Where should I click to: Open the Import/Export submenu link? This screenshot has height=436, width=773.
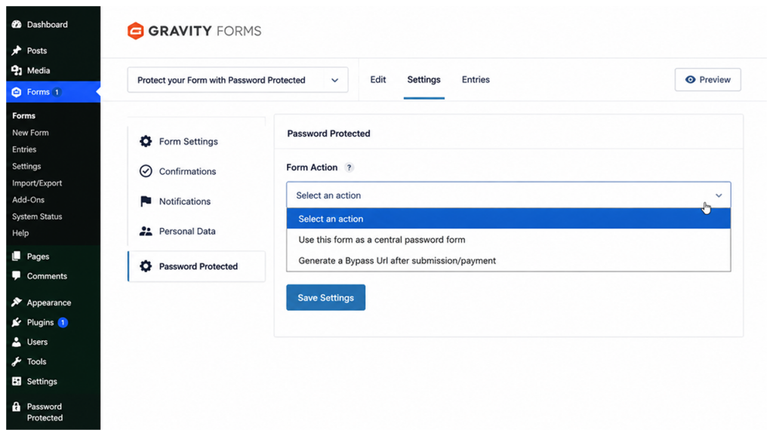click(37, 183)
